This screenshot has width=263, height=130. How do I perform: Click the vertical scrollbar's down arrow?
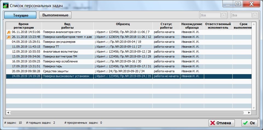click(254, 108)
